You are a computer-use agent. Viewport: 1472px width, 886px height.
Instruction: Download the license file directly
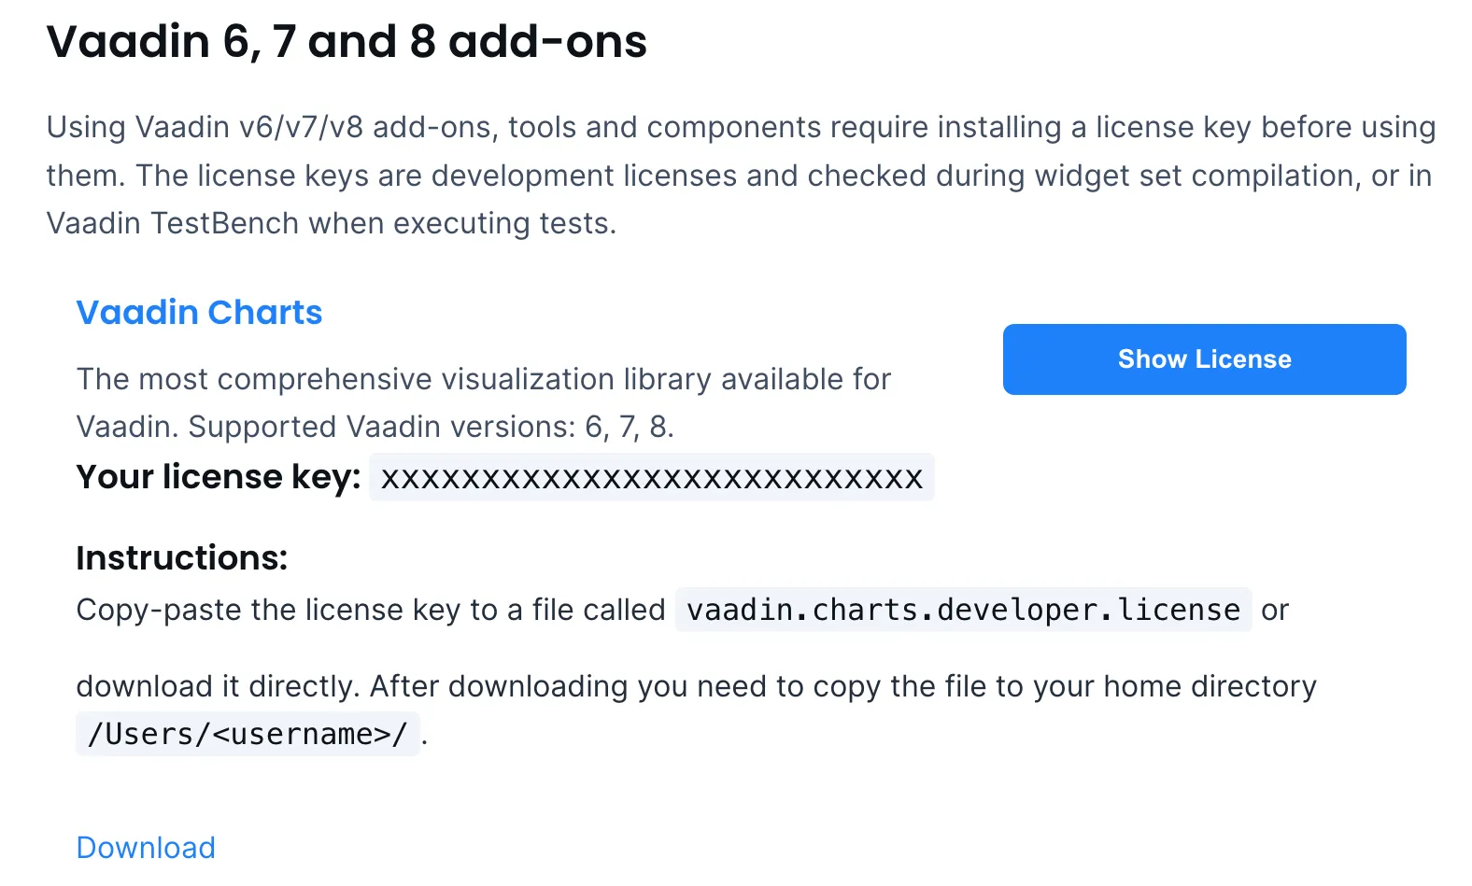(145, 847)
